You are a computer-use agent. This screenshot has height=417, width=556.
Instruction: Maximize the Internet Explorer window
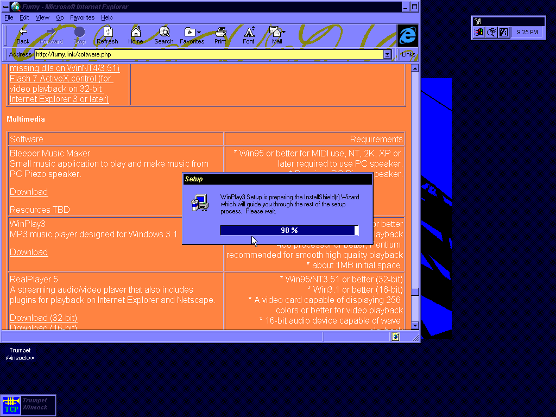(x=414, y=7)
